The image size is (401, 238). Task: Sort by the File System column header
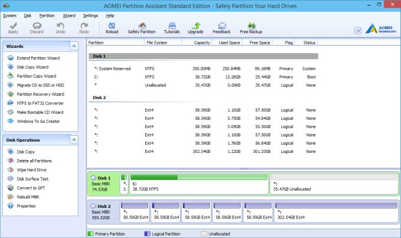(x=163, y=43)
